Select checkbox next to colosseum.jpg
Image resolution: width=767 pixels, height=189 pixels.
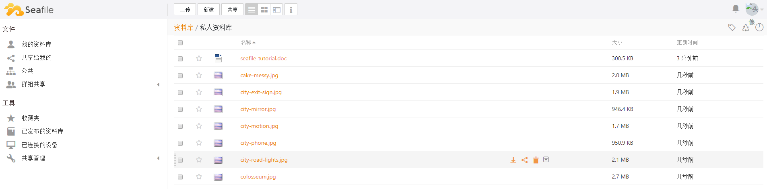point(180,177)
